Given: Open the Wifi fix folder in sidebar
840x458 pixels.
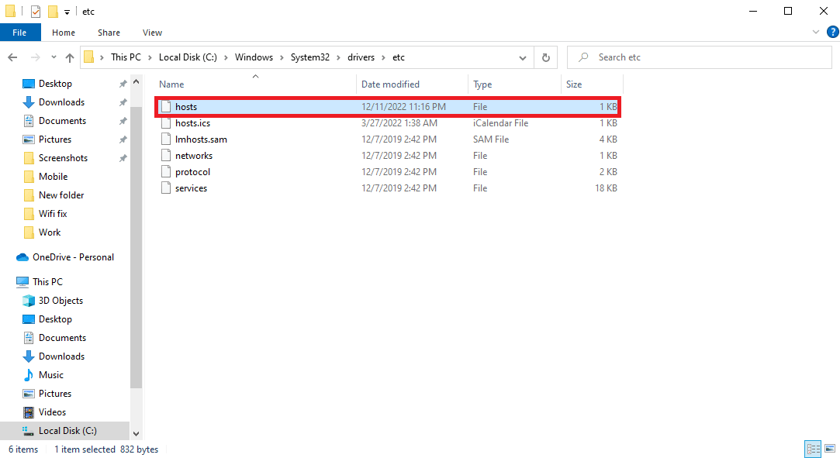Looking at the screenshot, I should (x=53, y=213).
